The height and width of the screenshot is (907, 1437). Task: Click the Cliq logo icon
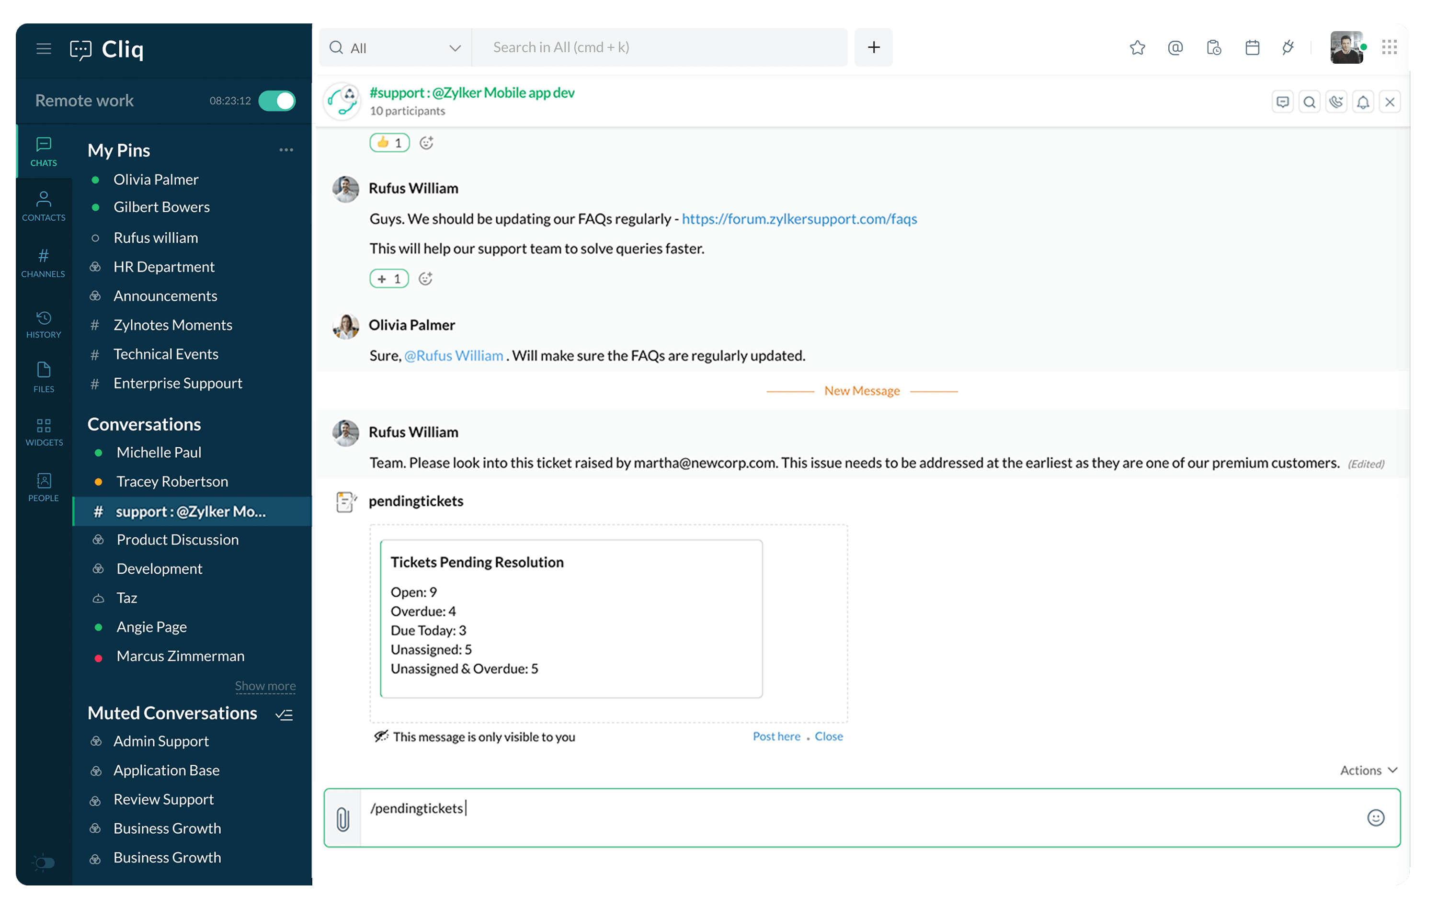click(x=81, y=49)
